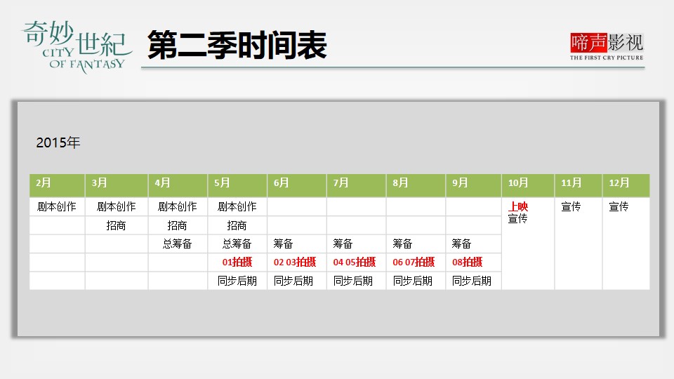Select 筹备 cell in the 7月 column

pos(357,244)
